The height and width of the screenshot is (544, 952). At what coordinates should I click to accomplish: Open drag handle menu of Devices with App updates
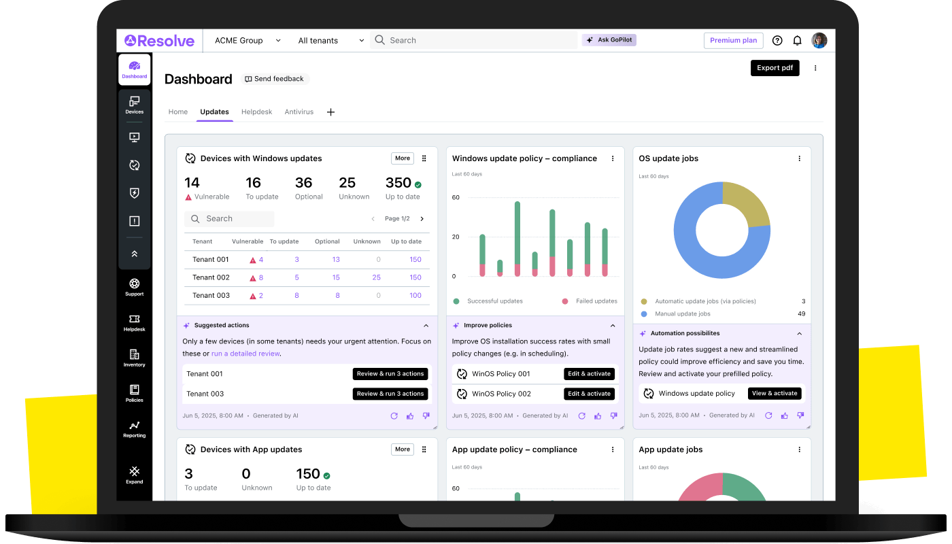click(424, 449)
